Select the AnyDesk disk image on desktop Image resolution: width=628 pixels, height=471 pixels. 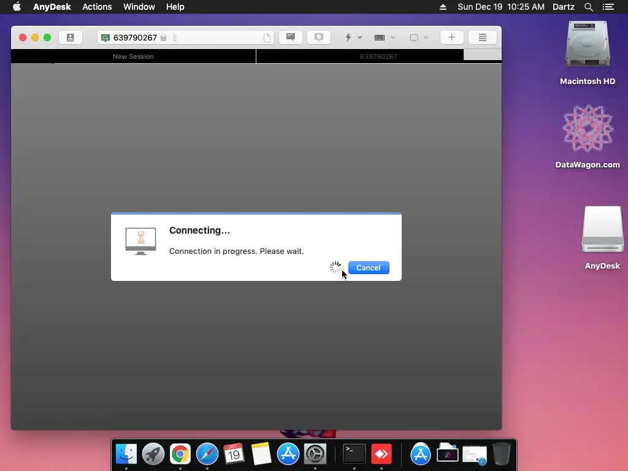pos(602,238)
